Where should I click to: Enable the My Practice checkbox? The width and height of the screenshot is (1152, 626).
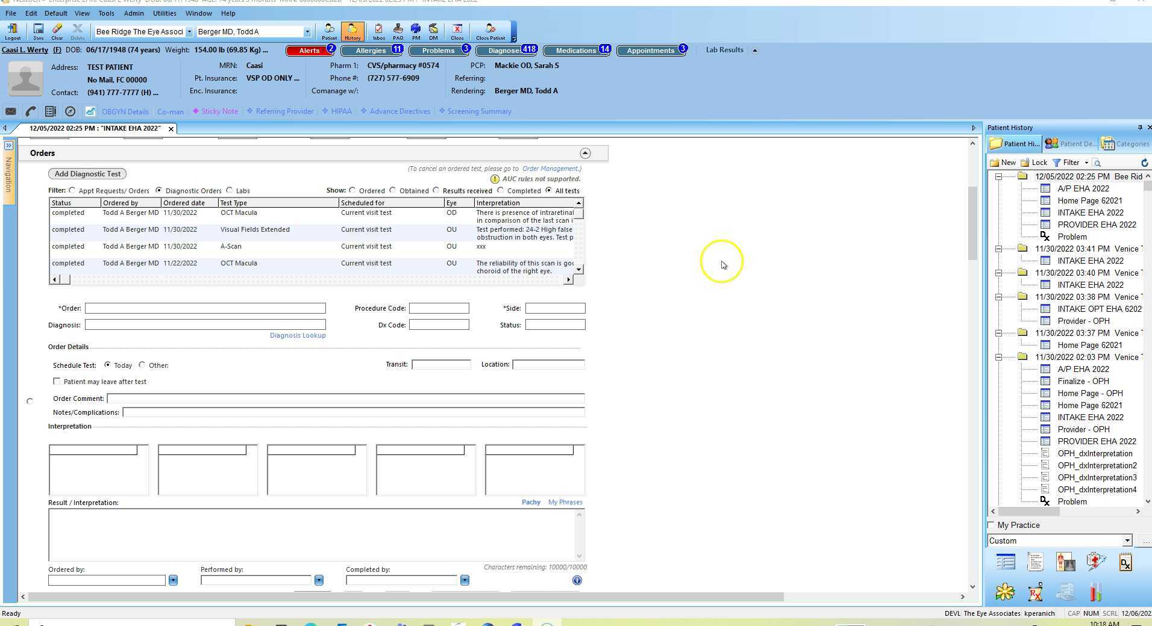point(991,525)
